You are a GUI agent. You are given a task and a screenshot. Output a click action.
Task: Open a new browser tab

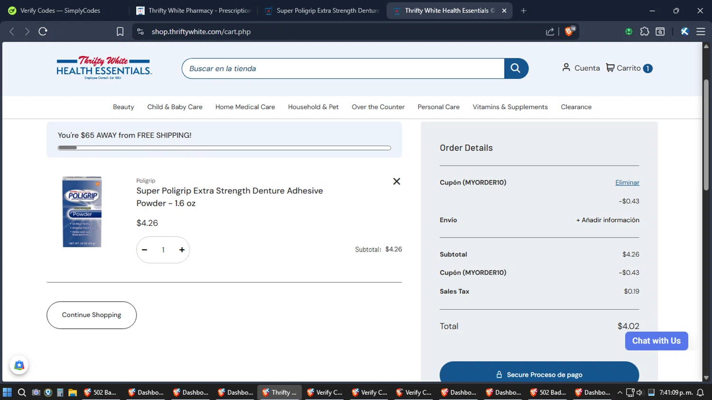tap(524, 10)
